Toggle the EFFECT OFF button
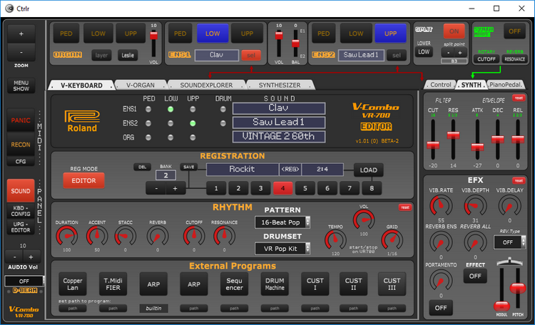Image resolution: width=535 pixels, height=325 pixels. [x=475, y=276]
